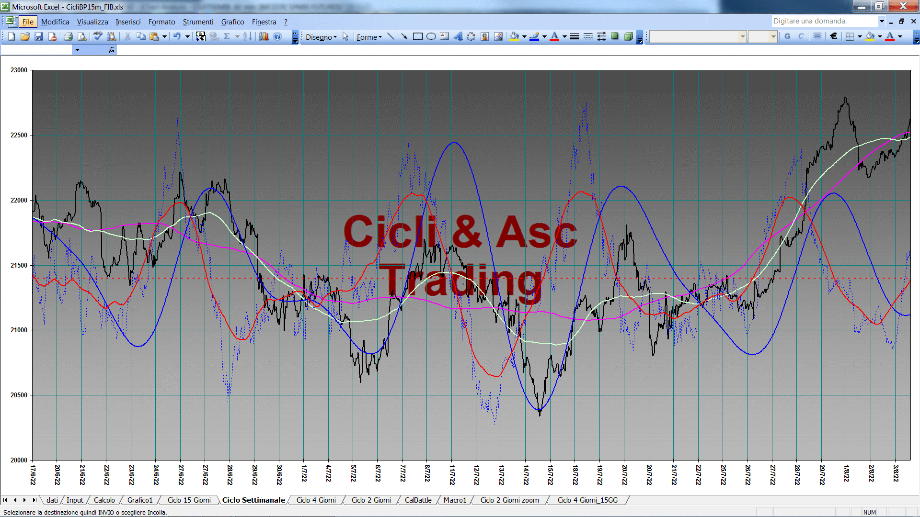Click the insert function fx button
Image resolution: width=920 pixels, height=517 pixels.
tap(111, 50)
